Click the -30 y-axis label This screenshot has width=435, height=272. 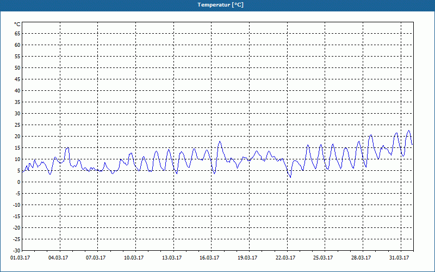(x=16, y=250)
